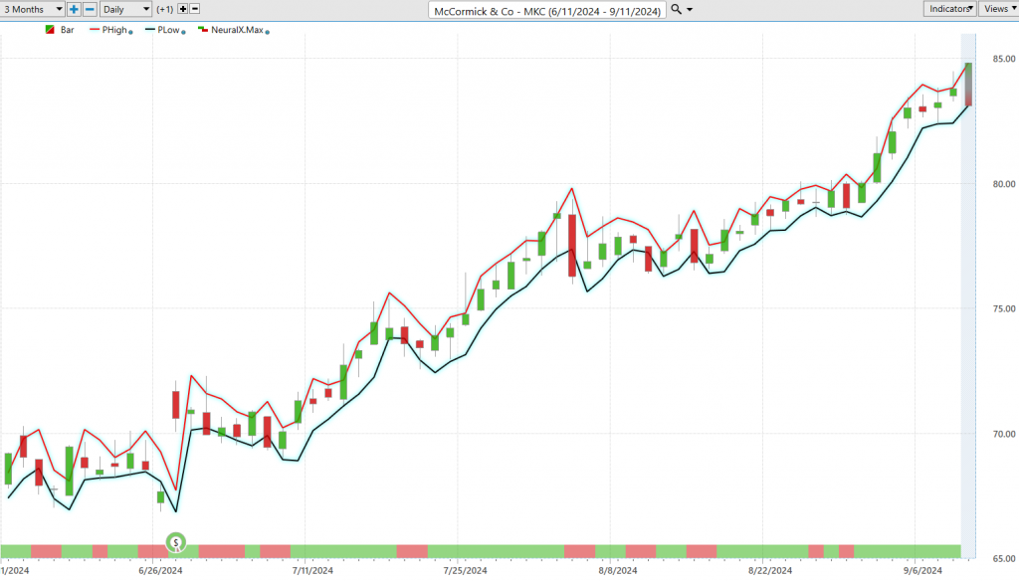Click the 8/22/2024 date axis label
The height and width of the screenshot is (581, 1019).
click(x=770, y=571)
